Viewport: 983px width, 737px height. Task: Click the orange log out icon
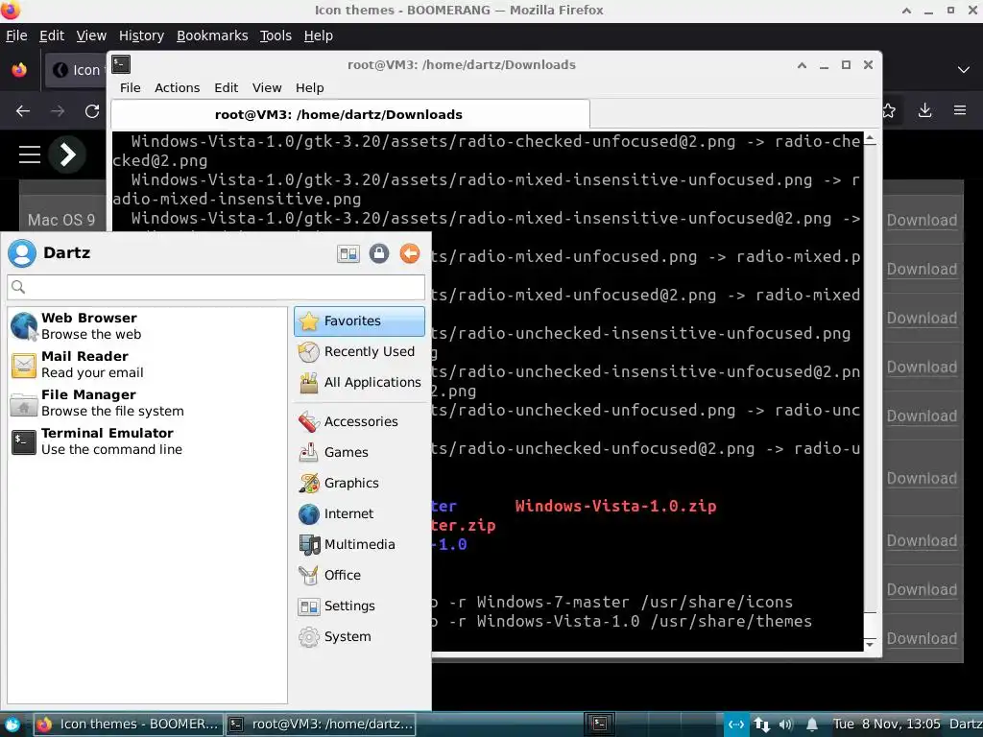point(409,253)
